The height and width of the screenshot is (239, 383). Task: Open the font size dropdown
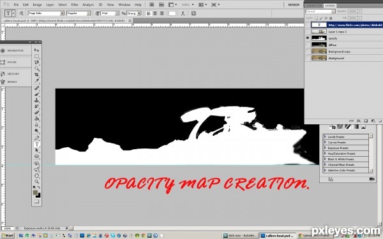tap(117, 13)
